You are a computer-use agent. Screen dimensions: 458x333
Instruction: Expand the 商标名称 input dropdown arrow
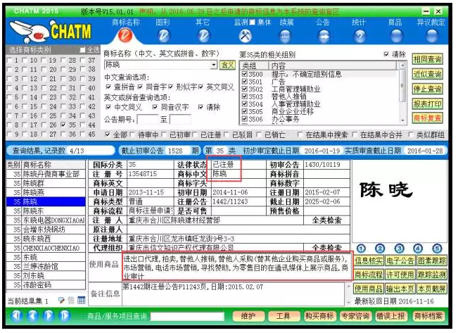pos(214,65)
